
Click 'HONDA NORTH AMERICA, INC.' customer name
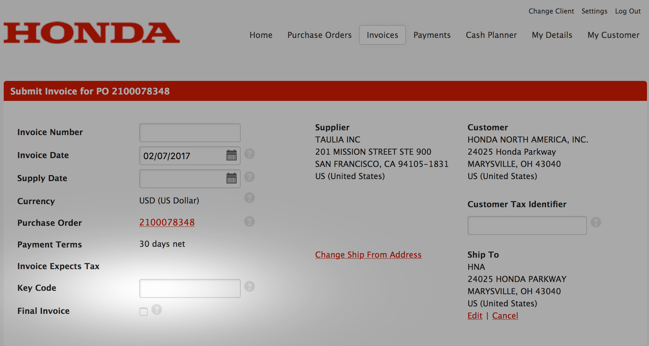528,139
